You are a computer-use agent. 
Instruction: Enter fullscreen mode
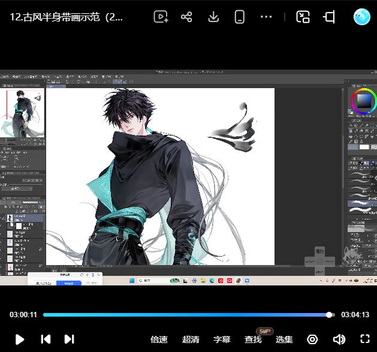click(x=365, y=339)
